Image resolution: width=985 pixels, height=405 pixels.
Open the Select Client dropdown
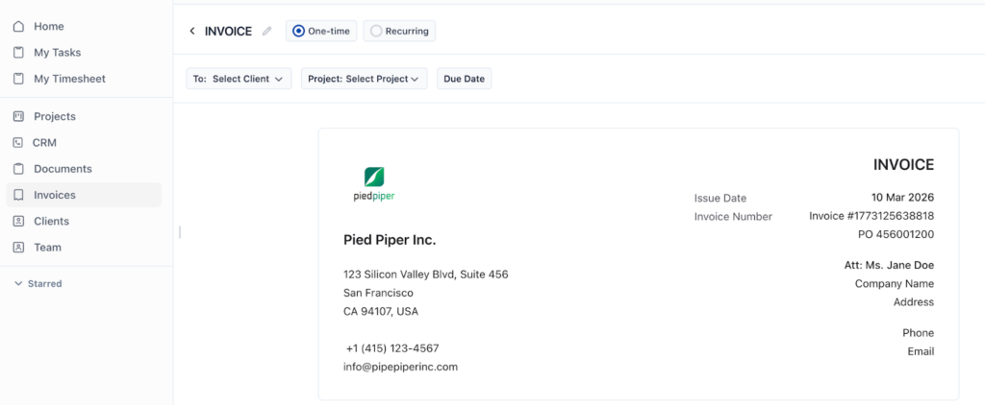point(240,79)
